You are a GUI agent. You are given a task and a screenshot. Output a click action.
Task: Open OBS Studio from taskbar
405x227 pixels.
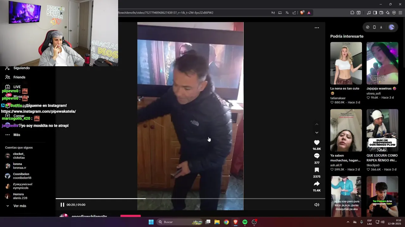tap(254, 222)
